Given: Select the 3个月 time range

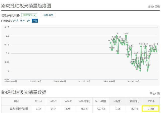Looking at the screenshot, I should pyautogui.click(x=16, y=21).
